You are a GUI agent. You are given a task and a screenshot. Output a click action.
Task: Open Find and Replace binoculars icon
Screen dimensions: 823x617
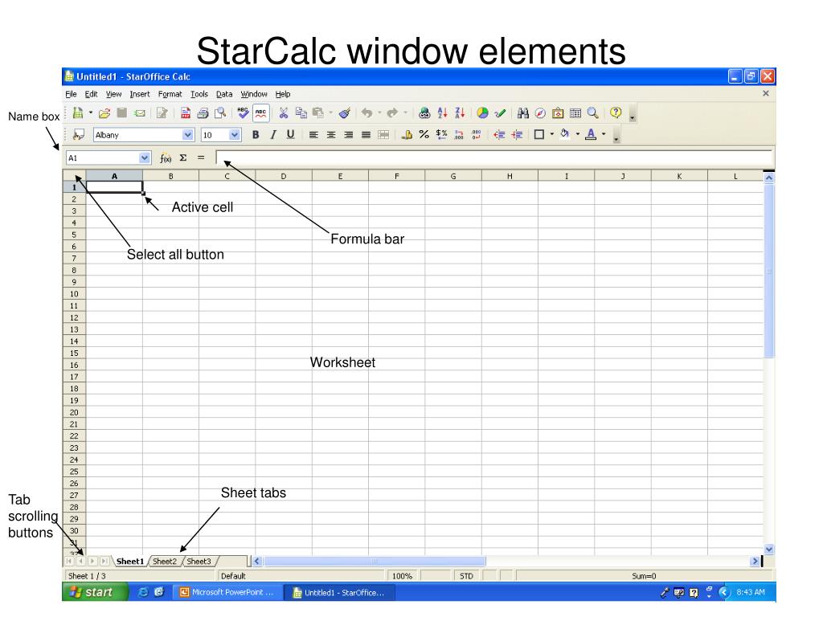click(x=522, y=112)
